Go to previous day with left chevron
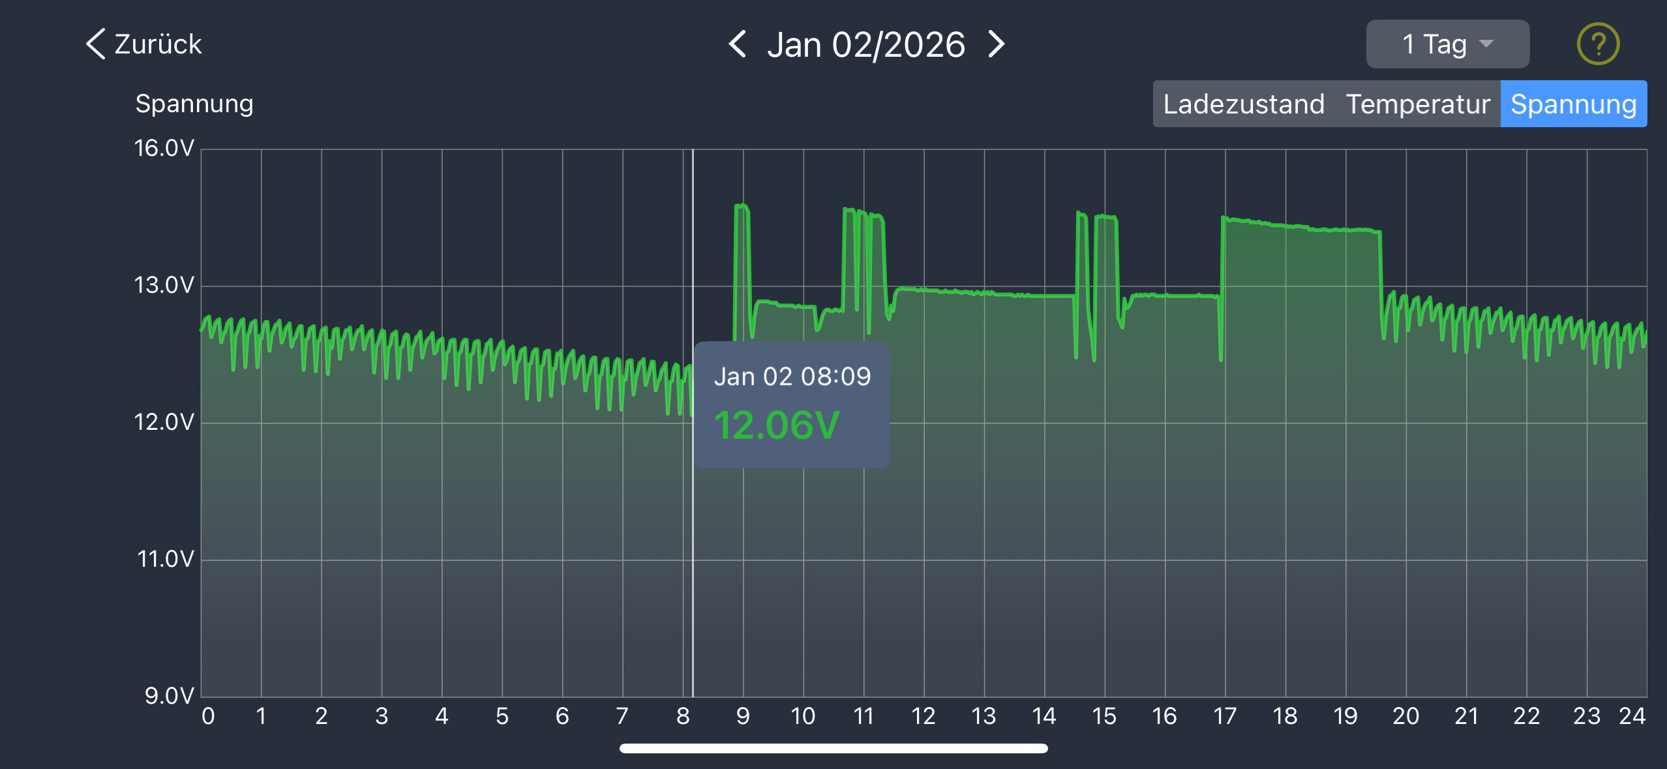The image size is (1667, 769). coord(738,44)
